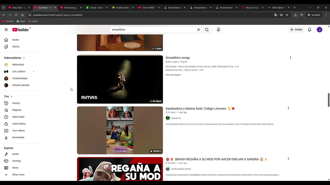This screenshot has width=330, height=185.
Task: Go back to the previous page
Action: pos(4,15)
